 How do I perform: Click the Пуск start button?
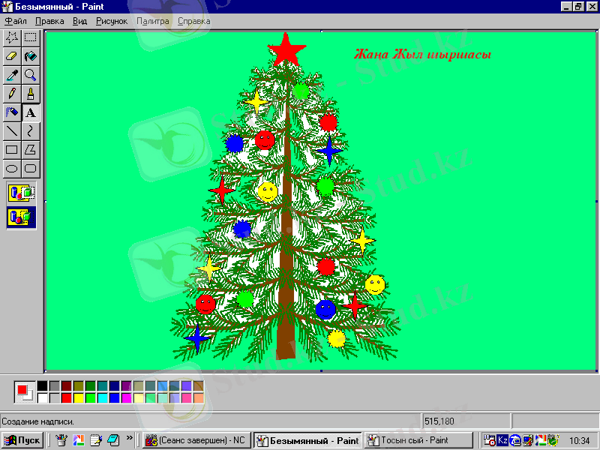[22, 440]
